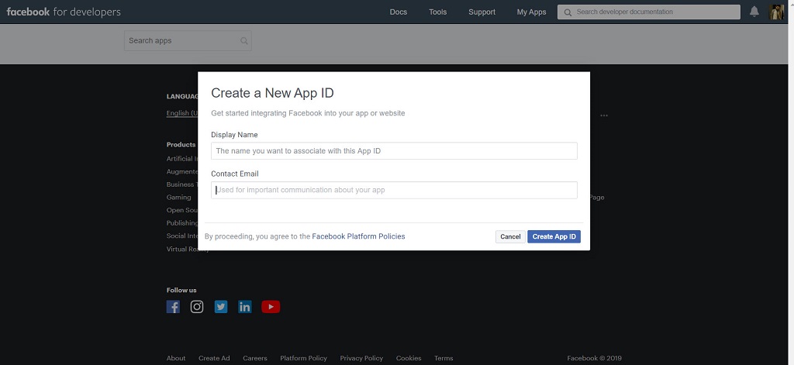Click the Create App ID button
This screenshot has width=794, height=365.
click(554, 236)
